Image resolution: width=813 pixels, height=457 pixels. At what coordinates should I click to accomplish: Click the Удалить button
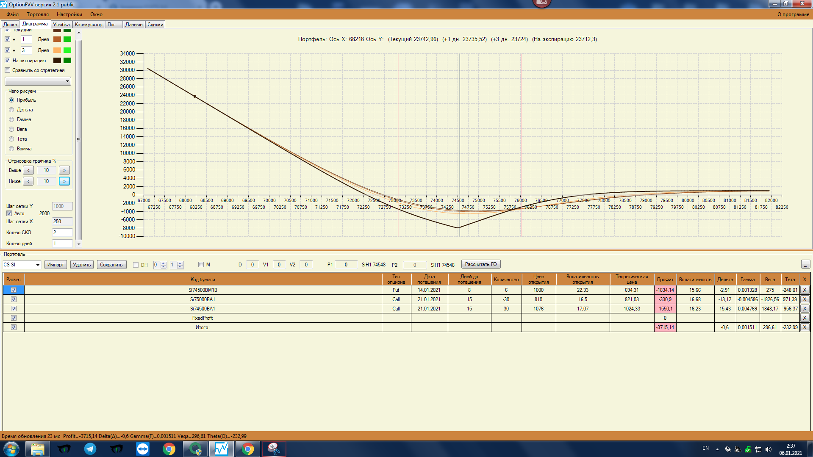pyautogui.click(x=82, y=265)
